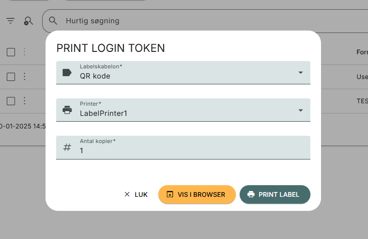The height and width of the screenshot is (239, 368).
Task: Click the filter list icon
Action: point(10,21)
